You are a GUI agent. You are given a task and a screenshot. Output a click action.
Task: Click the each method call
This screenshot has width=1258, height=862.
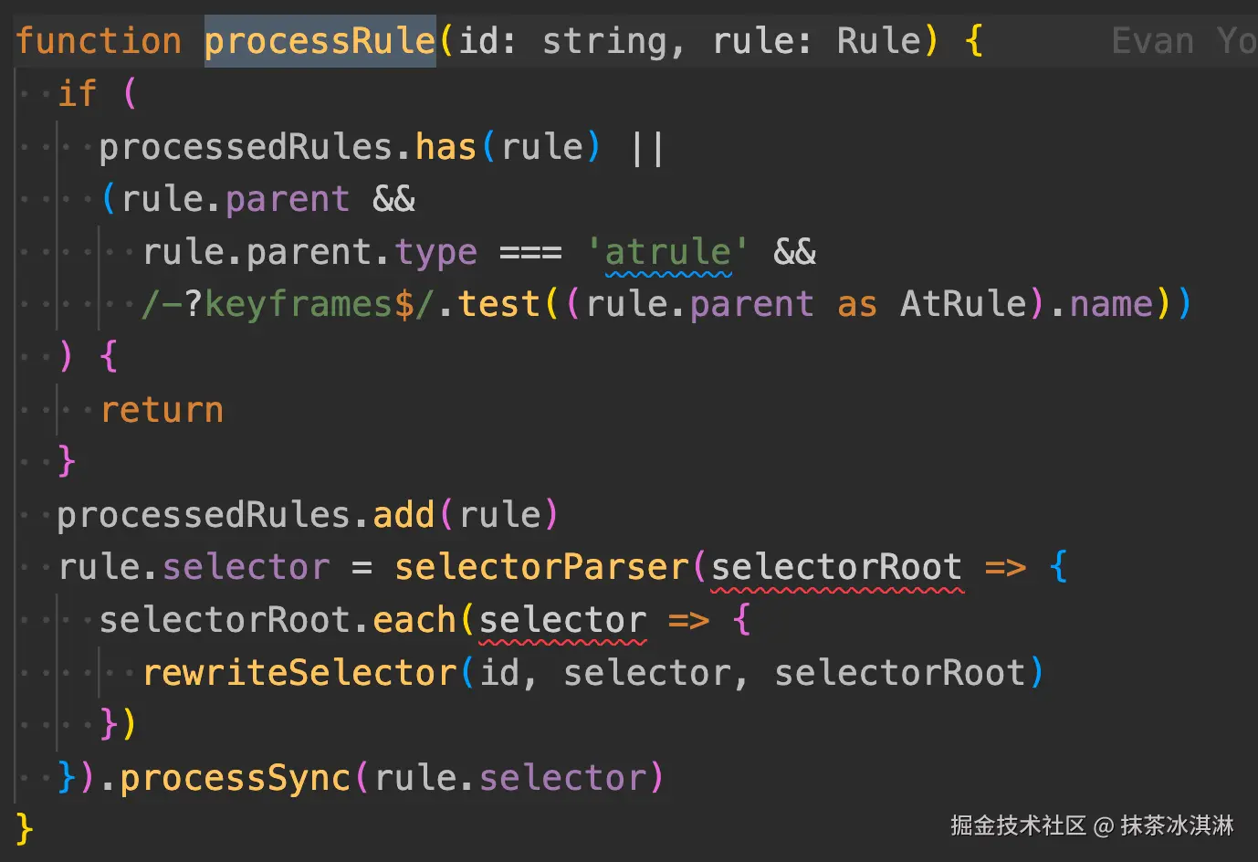coord(414,620)
